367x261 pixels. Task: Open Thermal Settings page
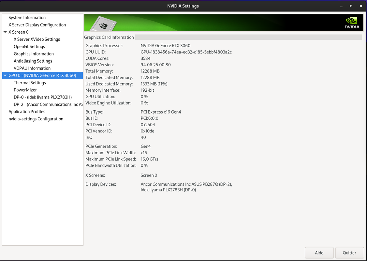pos(30,83)
